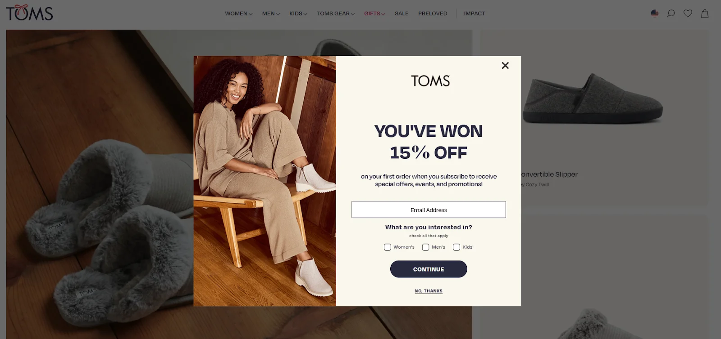The image size is (721, 339).
Task: Click the TOMS logo inside popup
Action: coord(430,81)
